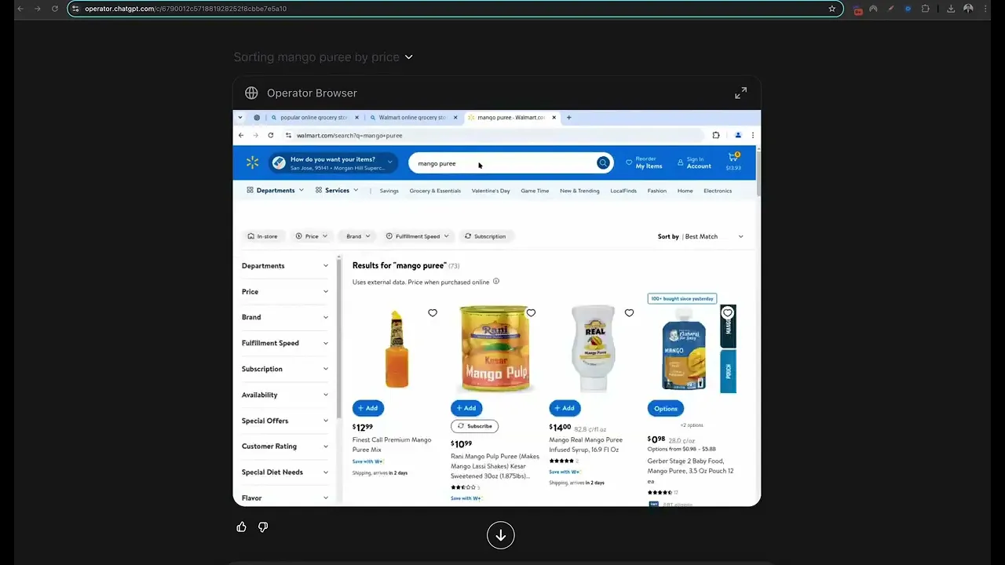Toggle the Subscription filter chip
Screen dimensions: 1005x565
click(485, 236)
